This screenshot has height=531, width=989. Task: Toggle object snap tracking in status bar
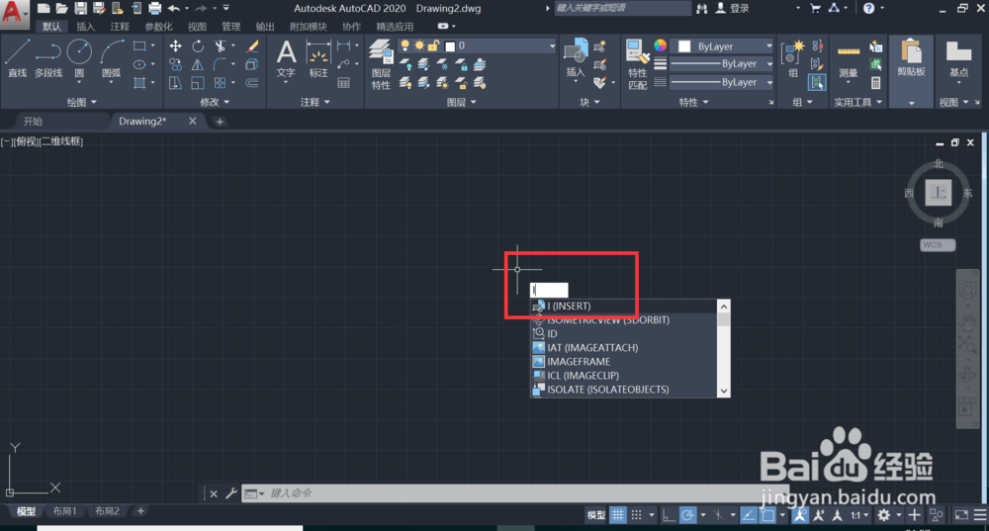(749, 515)
